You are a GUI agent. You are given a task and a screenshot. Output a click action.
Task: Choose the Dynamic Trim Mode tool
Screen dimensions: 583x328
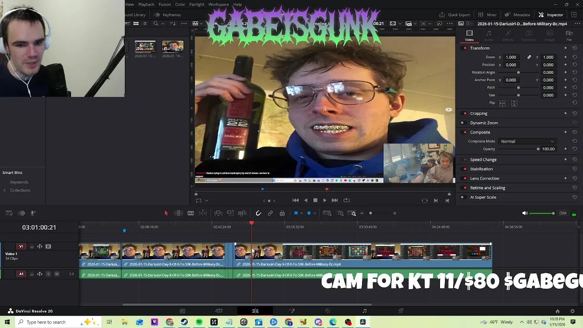click(x=190, y=213)
